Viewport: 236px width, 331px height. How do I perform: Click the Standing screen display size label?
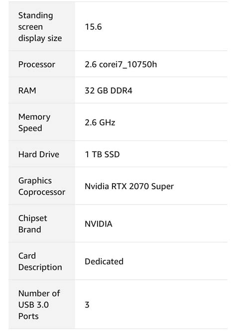point(40,27)
